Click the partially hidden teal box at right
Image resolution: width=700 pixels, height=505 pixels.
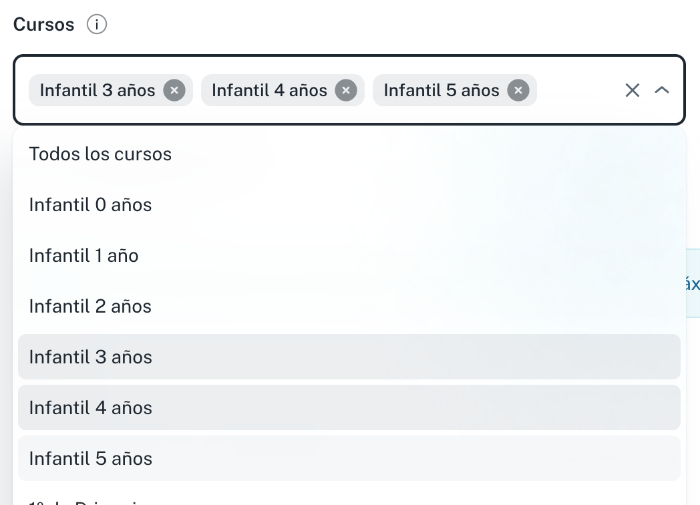[693, 283]
